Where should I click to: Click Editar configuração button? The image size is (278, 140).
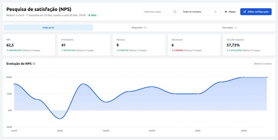tap(256, 12)
